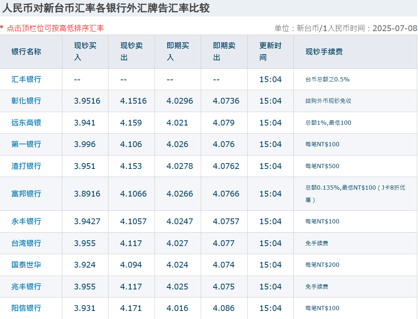The image size is (418, 319).
Task: Open the 渣打银行 link
Action: [26, 166]
